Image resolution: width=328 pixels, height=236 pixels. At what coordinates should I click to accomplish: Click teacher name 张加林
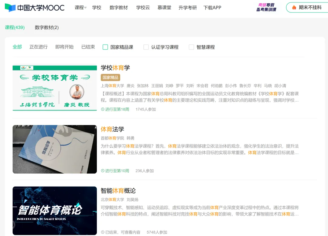pos(143,86)
